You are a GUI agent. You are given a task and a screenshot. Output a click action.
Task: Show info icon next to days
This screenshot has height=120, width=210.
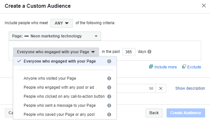[149, 52]
